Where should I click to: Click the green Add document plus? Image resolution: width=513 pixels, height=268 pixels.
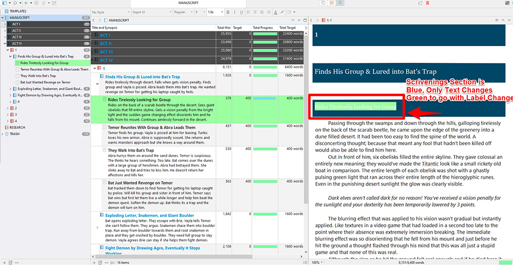[26, 3]
